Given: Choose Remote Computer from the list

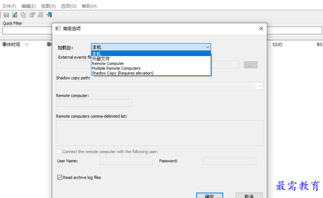Looking at the screenshot, I should [x=151, y=64].
